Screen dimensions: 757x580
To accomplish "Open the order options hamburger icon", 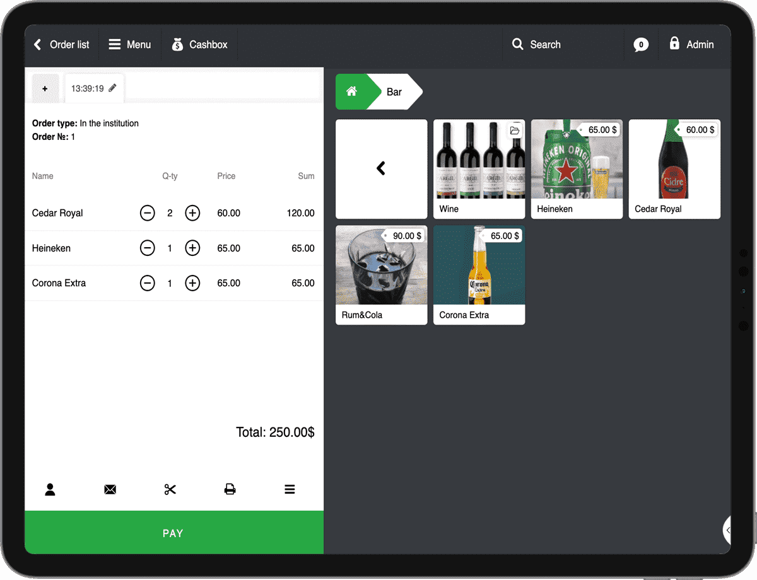I will pos(290,489).
